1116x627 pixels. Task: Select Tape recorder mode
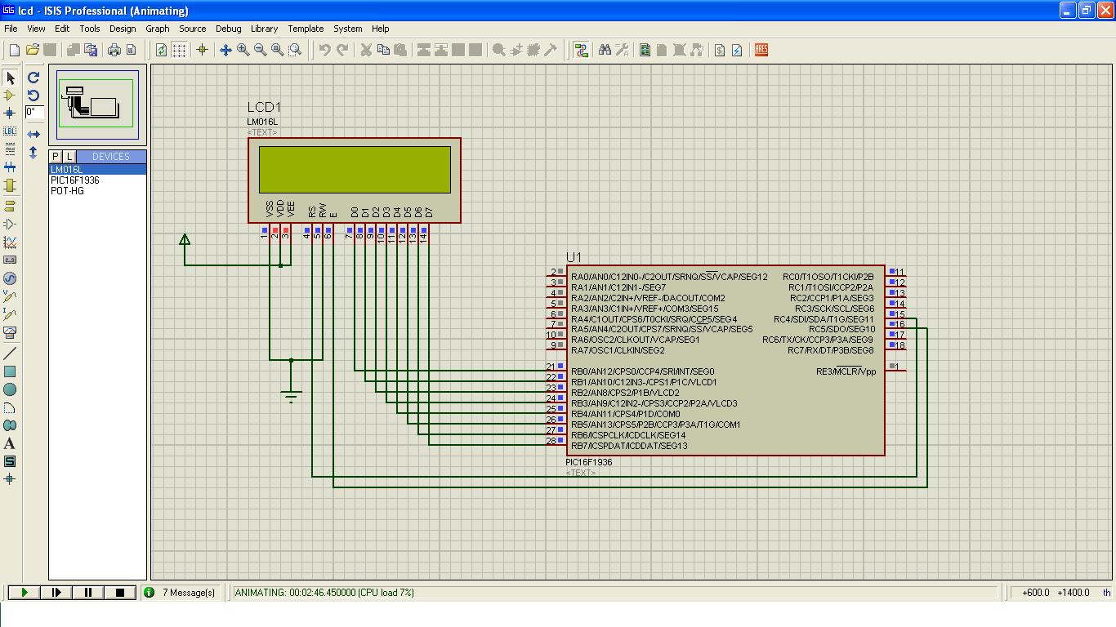tap(10, 260)
